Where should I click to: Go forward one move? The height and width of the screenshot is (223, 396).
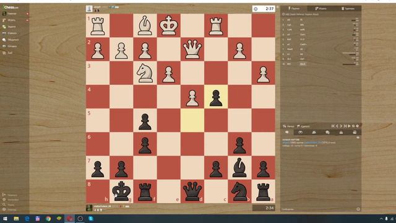tap(341, 126)
